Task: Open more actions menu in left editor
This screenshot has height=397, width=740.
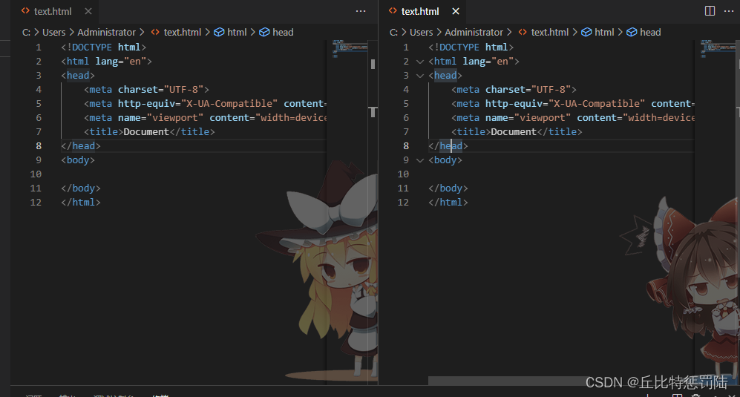Action: 361,11
